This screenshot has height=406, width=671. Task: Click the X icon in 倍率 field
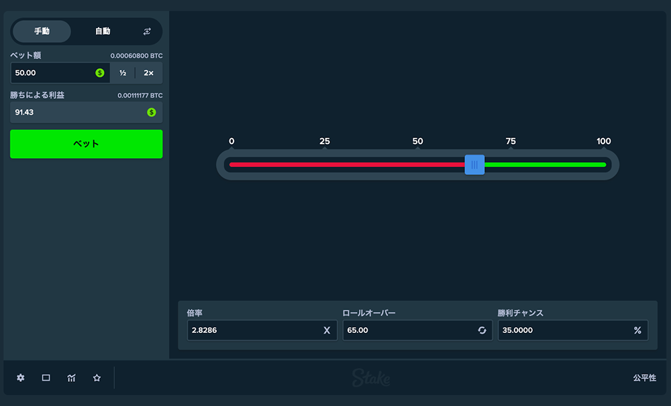tap(327, 330)
